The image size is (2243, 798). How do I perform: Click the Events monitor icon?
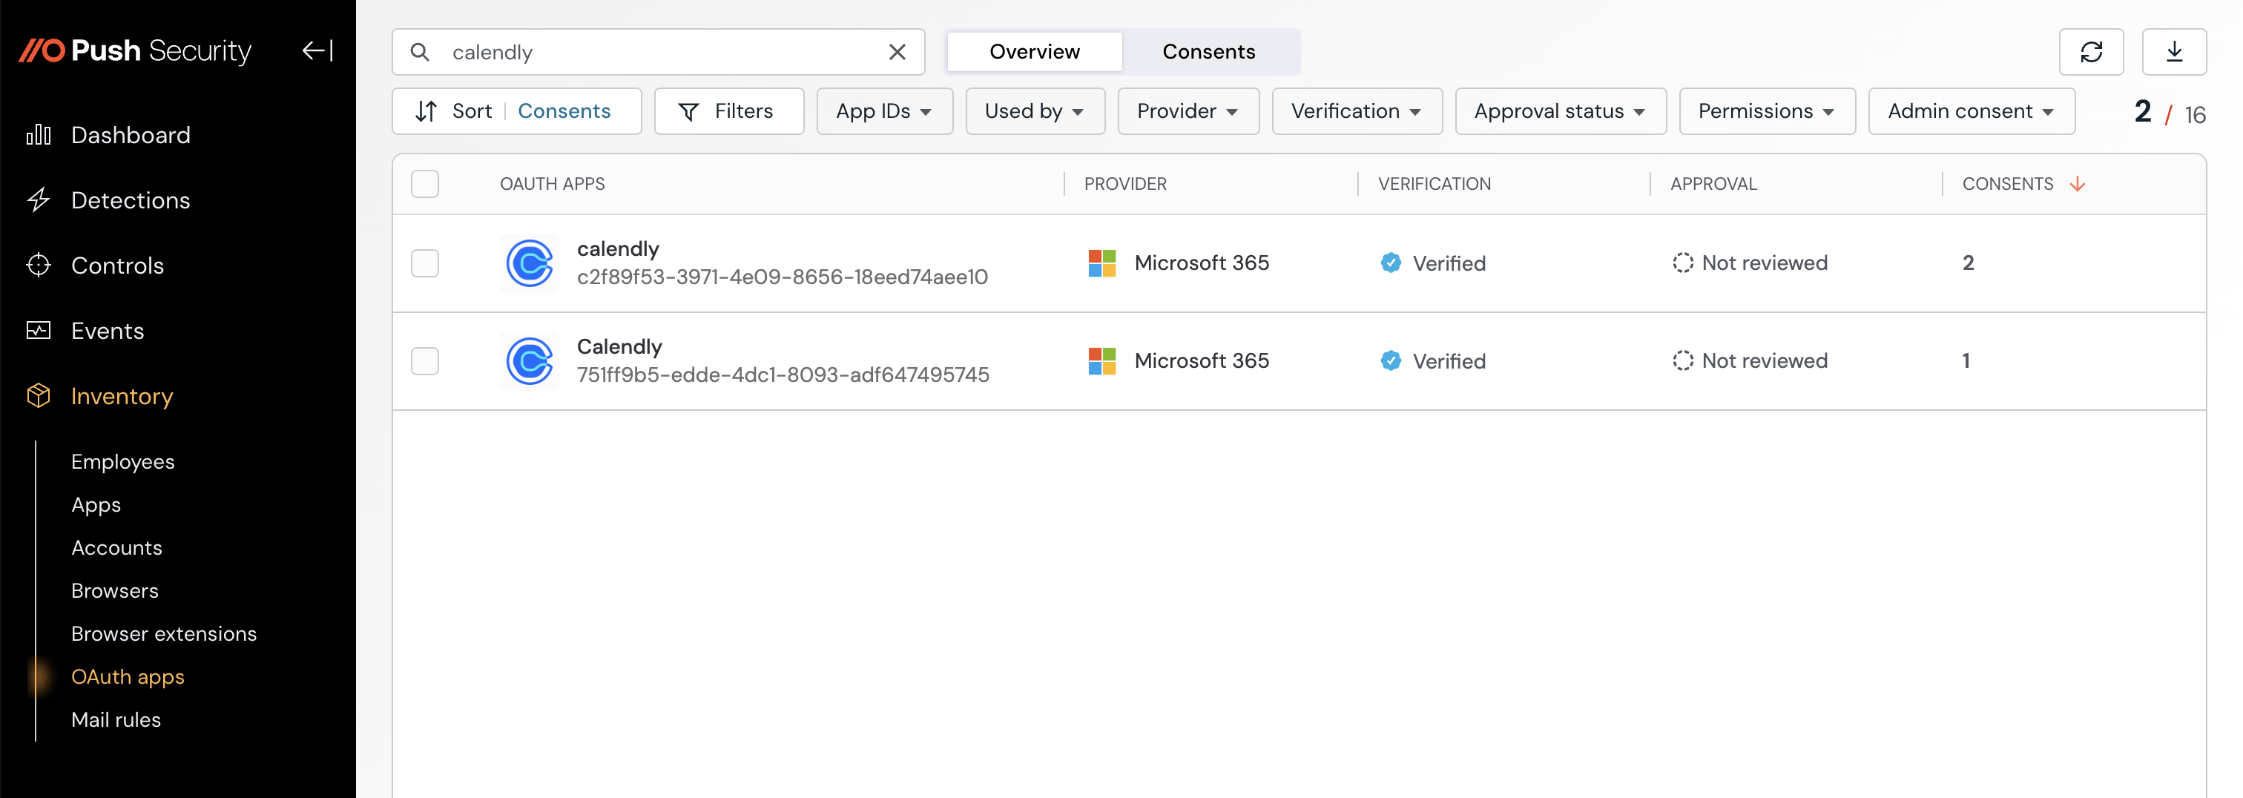(x=39, y=331)
